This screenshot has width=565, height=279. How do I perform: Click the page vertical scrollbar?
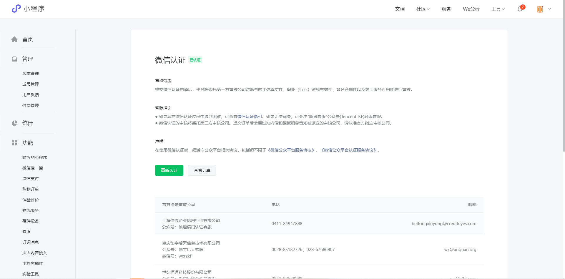[564, 77]
